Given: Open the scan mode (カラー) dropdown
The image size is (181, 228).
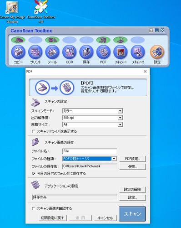Looking at the screenshot, I should click(120, 111).
